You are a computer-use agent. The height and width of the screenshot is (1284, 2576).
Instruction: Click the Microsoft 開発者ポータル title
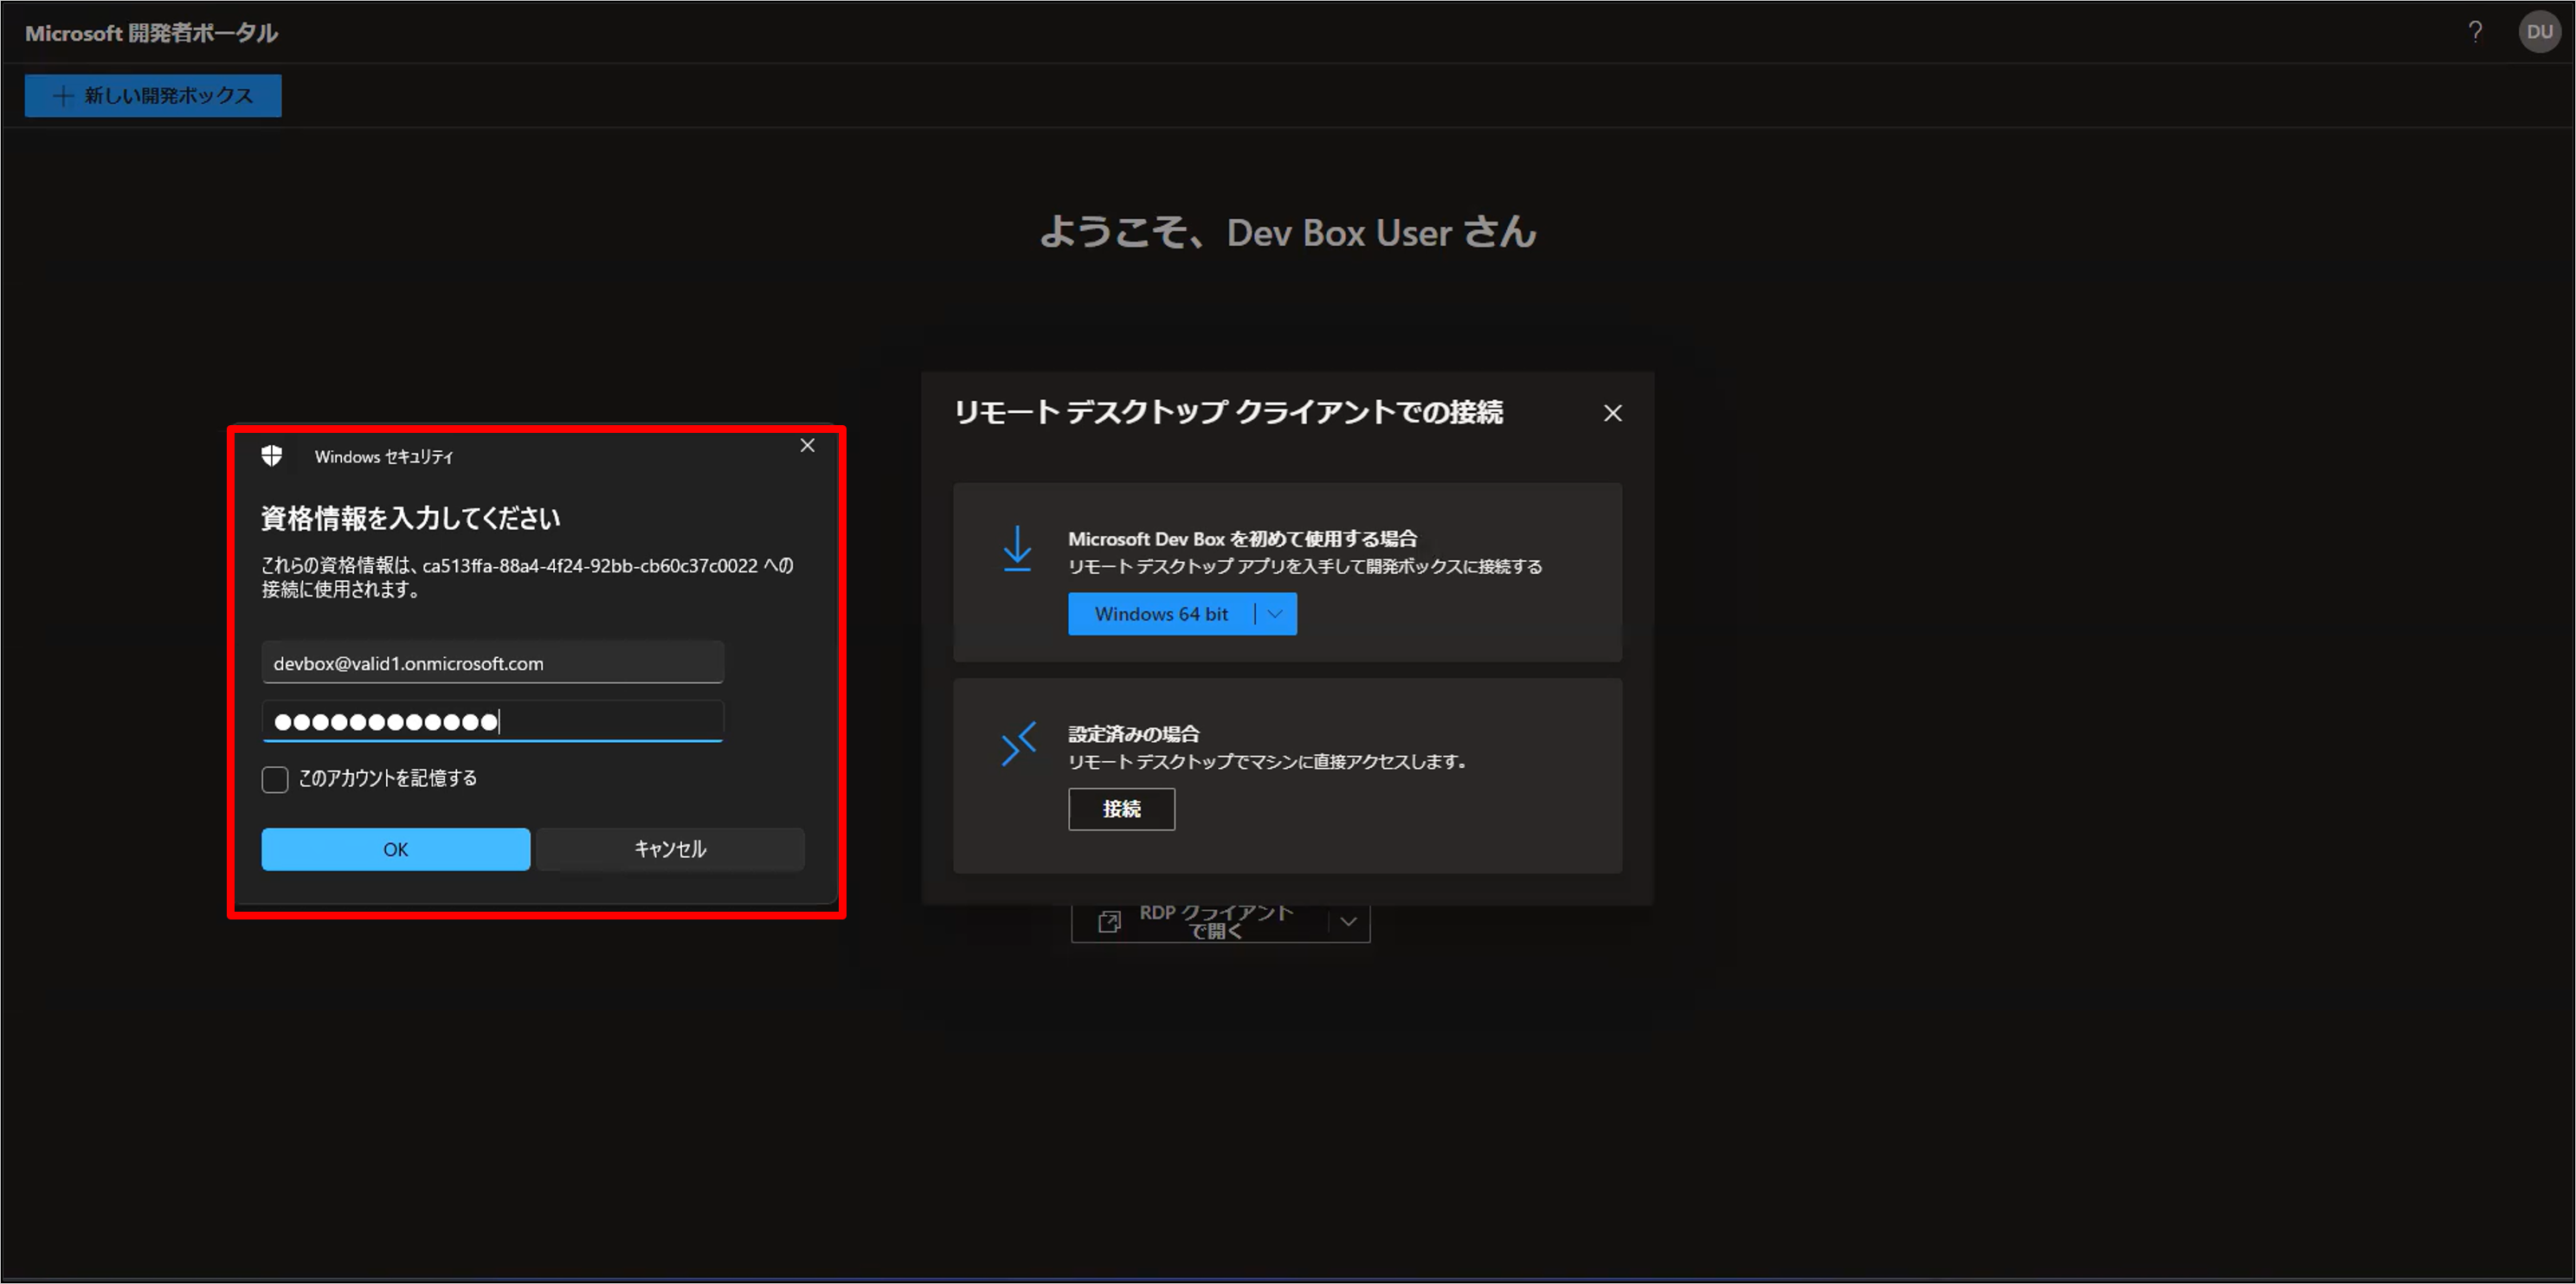[x=151, y=33]
